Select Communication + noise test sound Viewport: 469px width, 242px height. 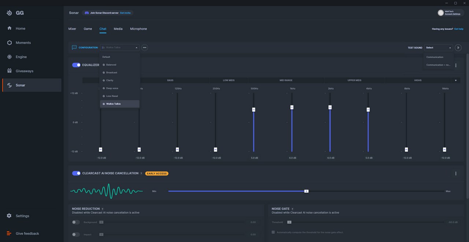[439, 65]
